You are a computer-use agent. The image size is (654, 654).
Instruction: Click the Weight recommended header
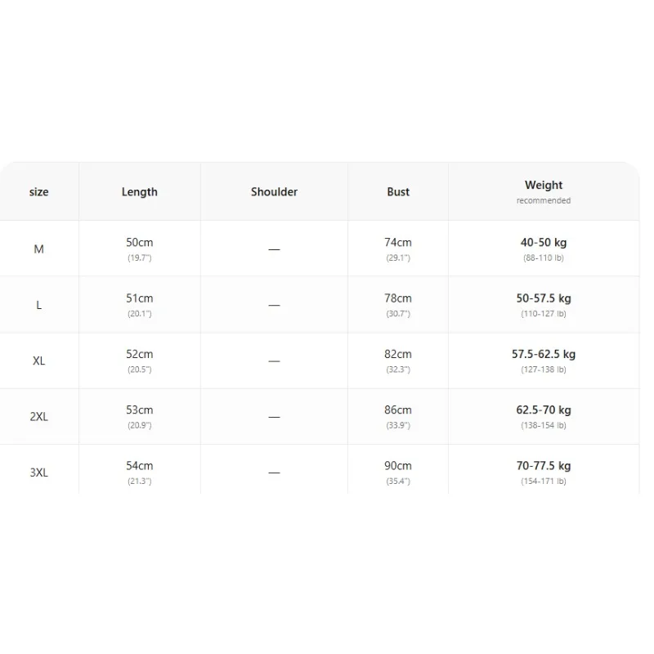tap(544, 192)
